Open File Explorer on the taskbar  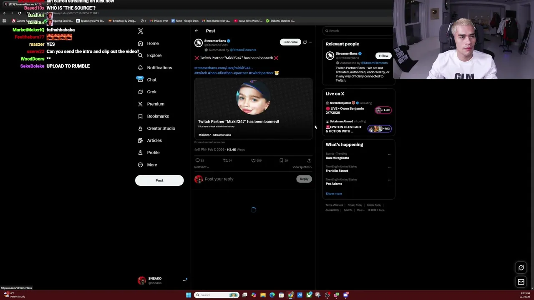pyautogui.click(x=263, y=295)
